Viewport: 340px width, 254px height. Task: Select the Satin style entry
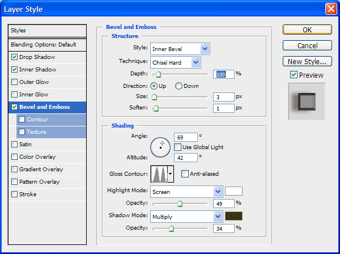(25, 145)
